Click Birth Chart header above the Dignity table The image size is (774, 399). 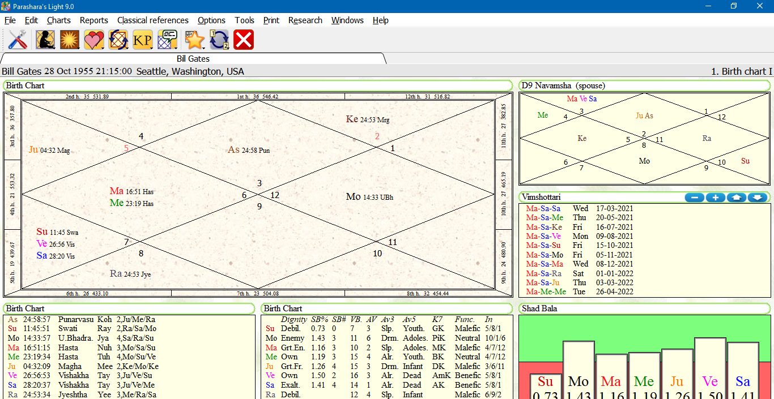[x=387, y=308]
